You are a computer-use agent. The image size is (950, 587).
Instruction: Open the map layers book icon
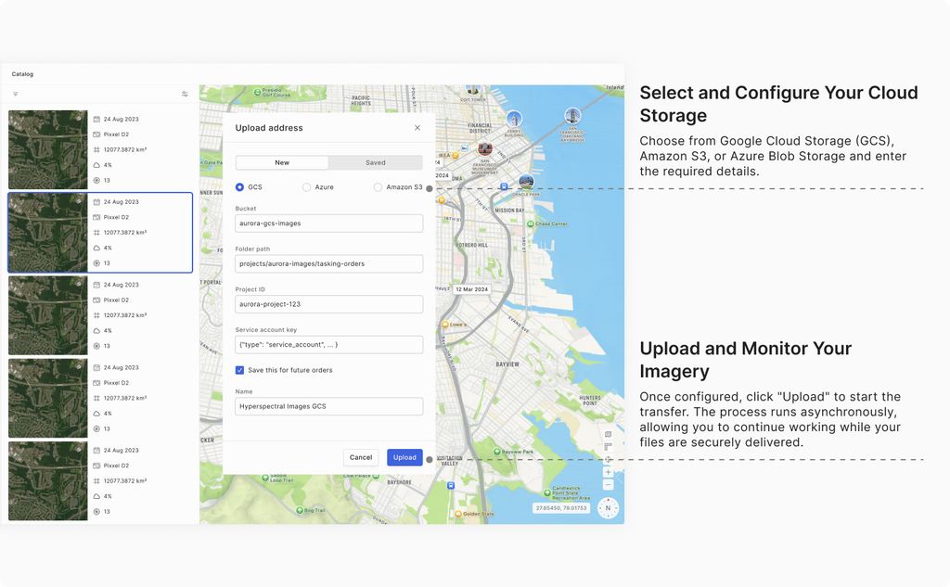[609, 434]
